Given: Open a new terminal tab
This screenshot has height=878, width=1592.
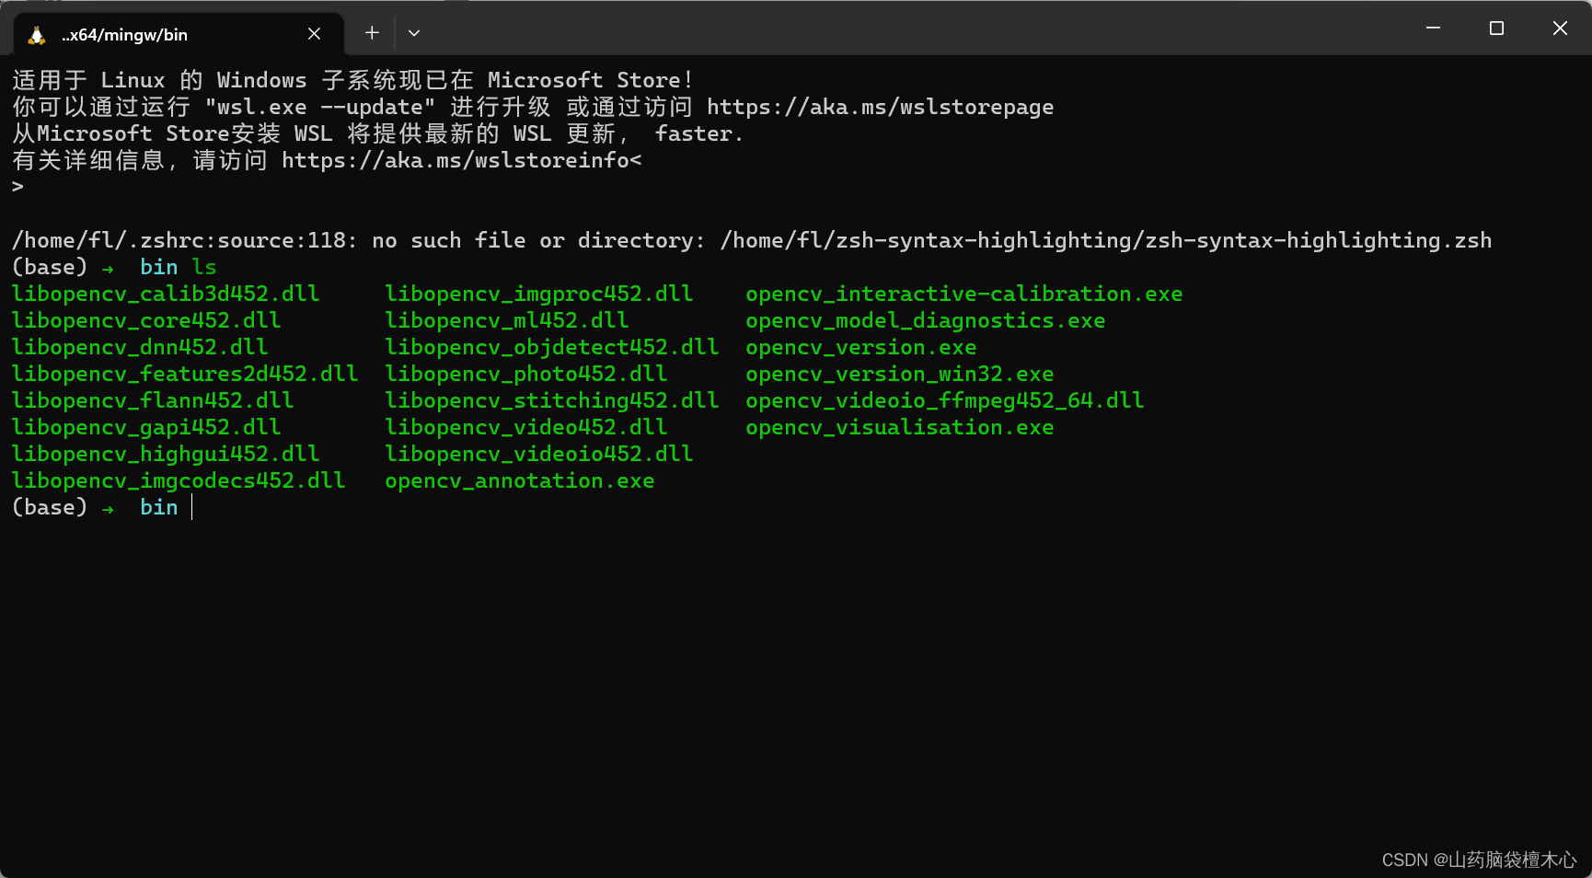Looking at the screenshot, I should (372, 33).
